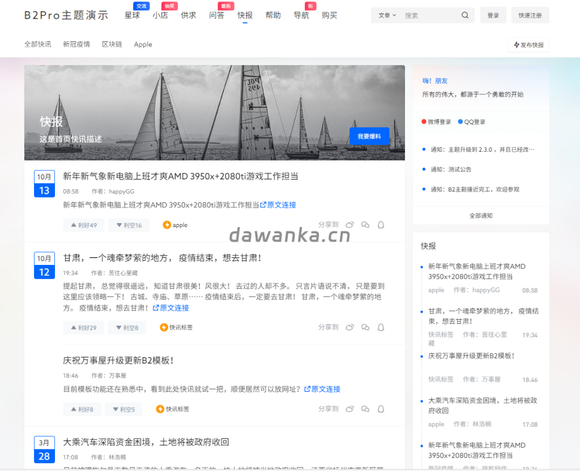
Task: Select the 快报 nav item
Action: 245,15
